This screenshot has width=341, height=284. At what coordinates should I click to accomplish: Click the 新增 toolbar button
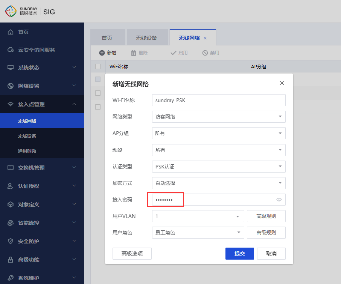108,53
